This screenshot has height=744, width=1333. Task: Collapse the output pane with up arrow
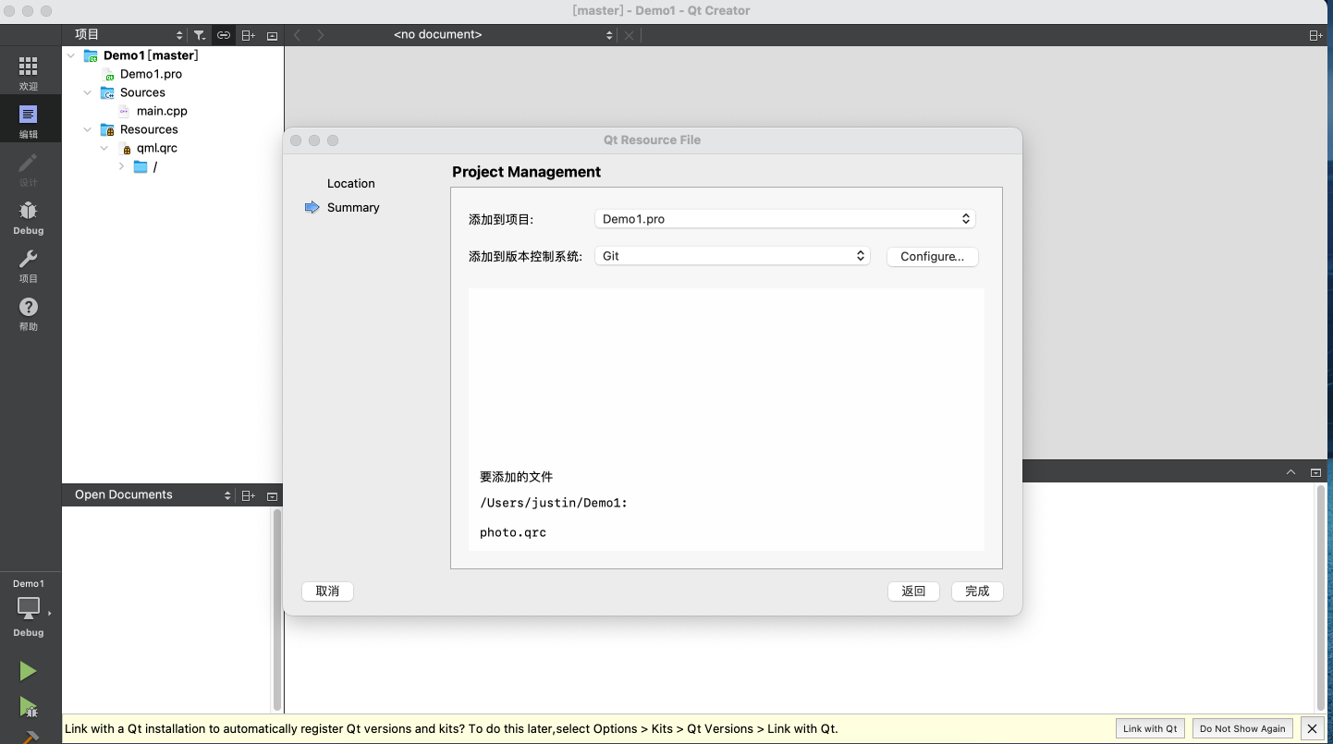[x=1291, y=472]
